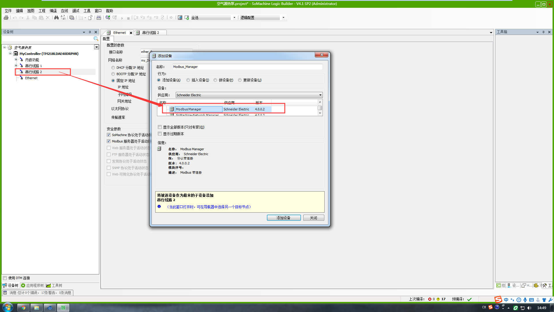
Task: Click the Sogou smiley emoji icon
Action: point(519,300)
